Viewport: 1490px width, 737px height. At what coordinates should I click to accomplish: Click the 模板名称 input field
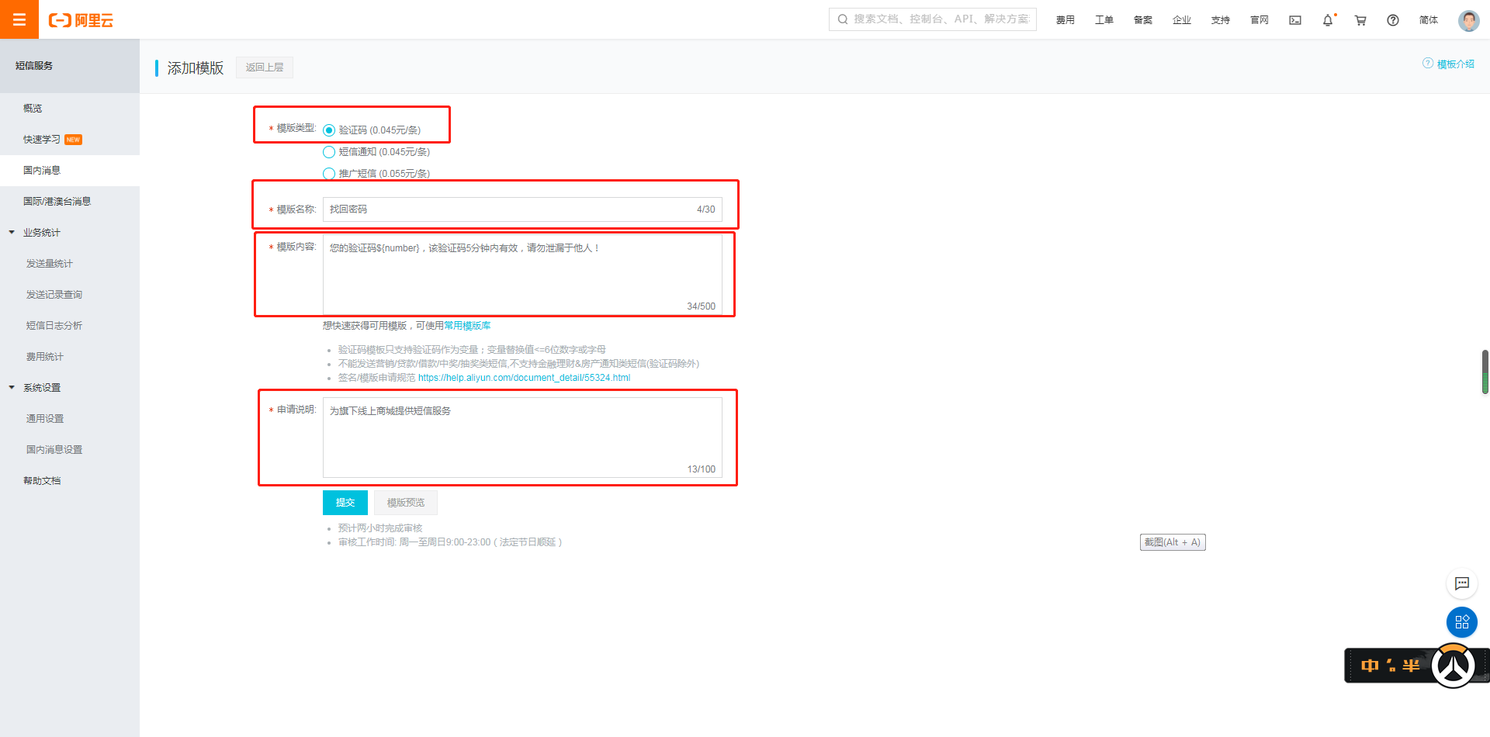click(x=522, y=209)
